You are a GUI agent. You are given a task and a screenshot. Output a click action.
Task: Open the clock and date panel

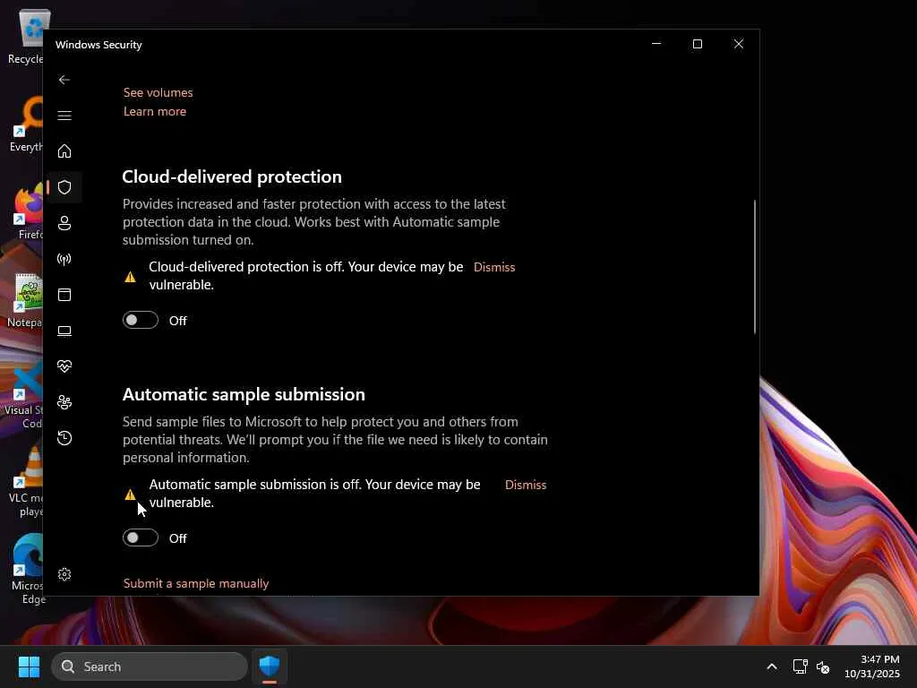(x=872, y=666)
